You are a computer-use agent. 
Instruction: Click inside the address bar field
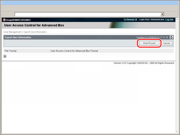[x=88, y=14]
